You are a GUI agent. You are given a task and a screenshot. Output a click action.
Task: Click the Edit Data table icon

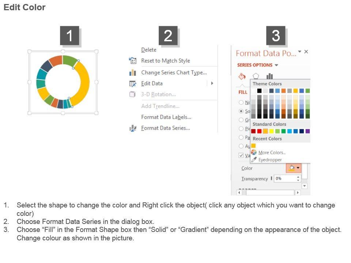[x=133, y=84]
